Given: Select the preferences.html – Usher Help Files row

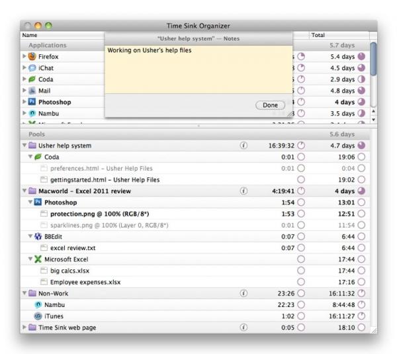Looking at the screenshot, I should [x=195, y=168].
